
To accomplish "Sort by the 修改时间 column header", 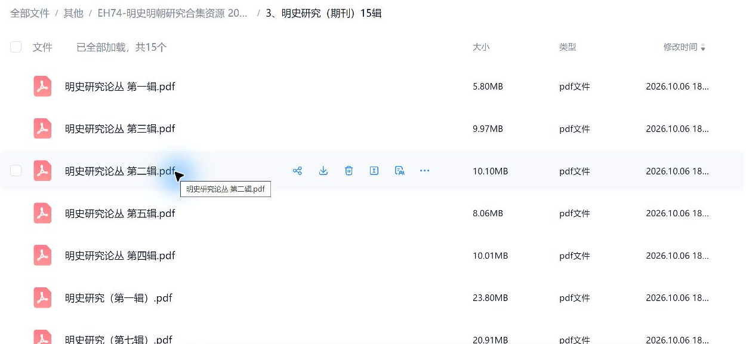I will [680, 47].
